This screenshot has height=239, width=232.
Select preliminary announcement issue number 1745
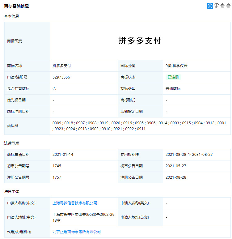pyautogui.click(x=57, y=166)
